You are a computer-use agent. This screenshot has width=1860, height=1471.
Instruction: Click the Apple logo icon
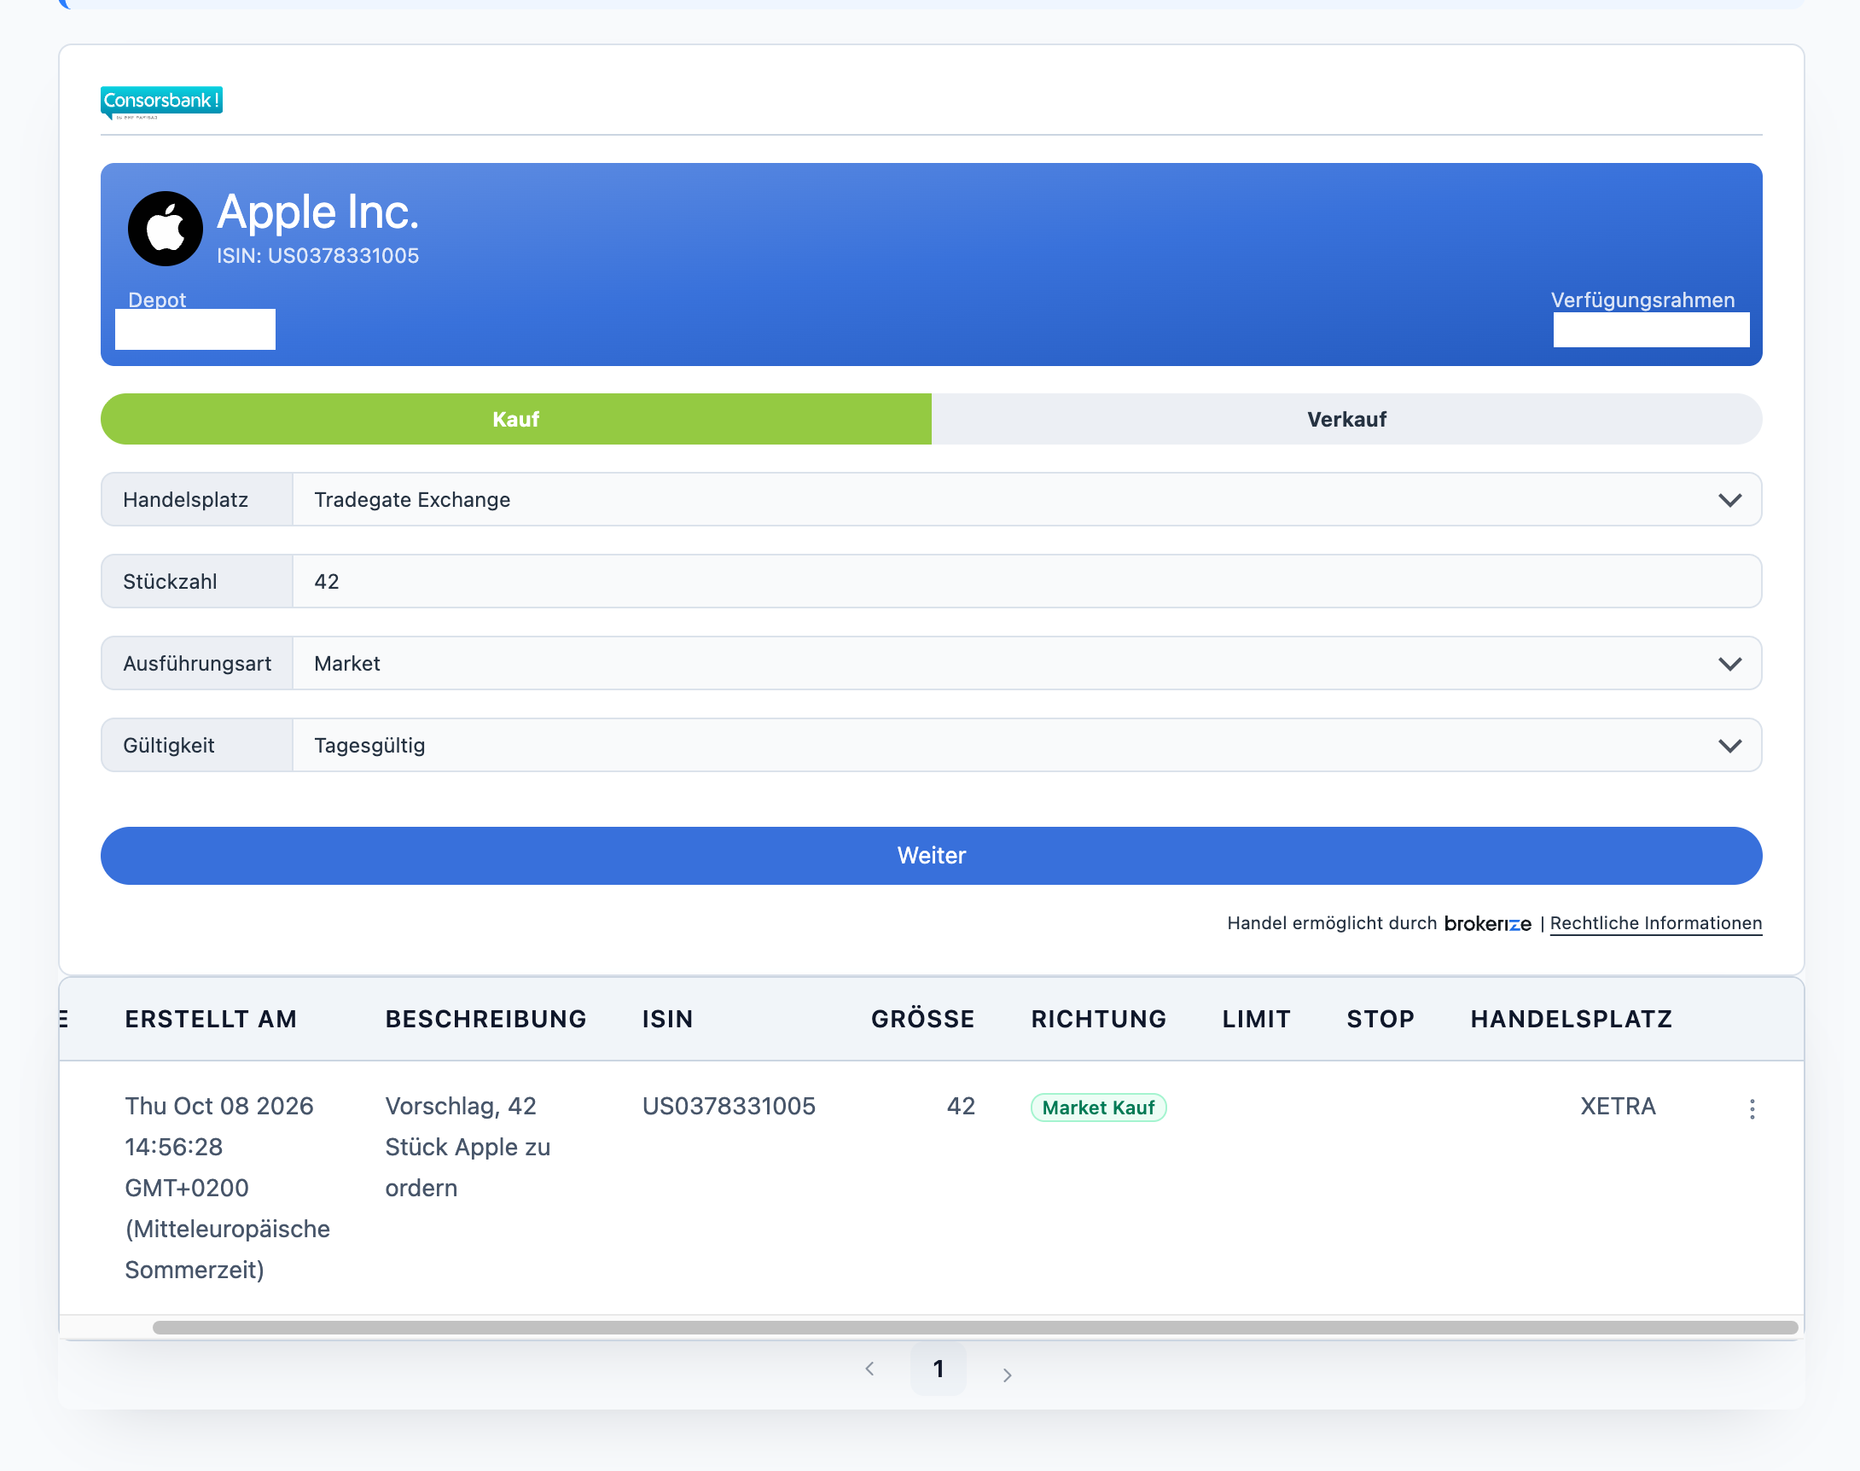[x=166, y=228]
